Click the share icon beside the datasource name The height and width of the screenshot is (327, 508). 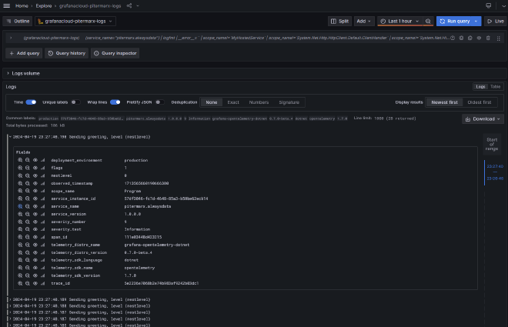129,5
